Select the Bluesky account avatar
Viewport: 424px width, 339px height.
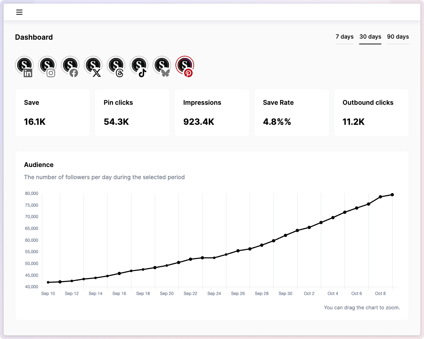[162, 65]
